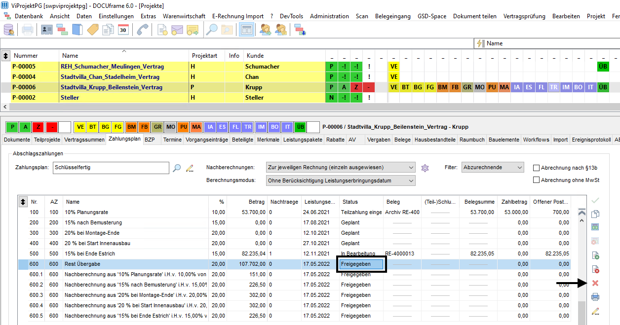The width and height of the screenshot is (620, 325).
Task: Open the calendar 30 toolbar icon
Action: click(123, 30)
